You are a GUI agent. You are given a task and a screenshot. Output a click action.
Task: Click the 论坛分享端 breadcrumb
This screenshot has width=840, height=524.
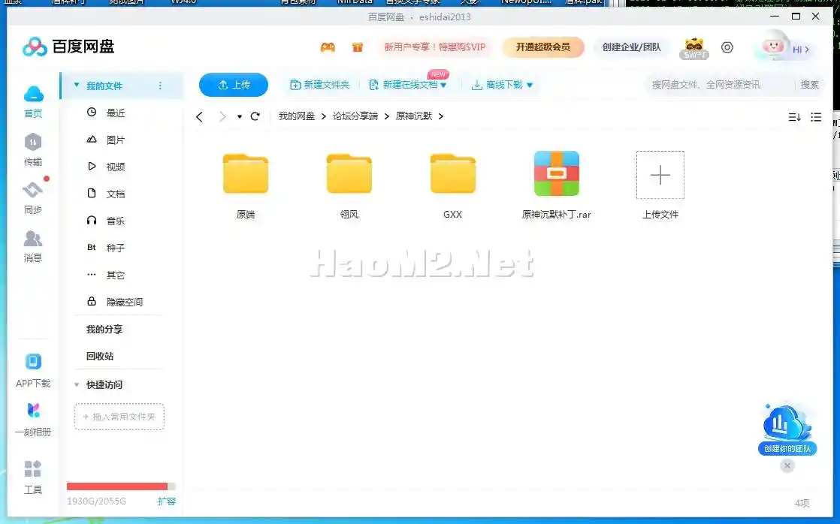pyautogui.click(x=355, y=116)
